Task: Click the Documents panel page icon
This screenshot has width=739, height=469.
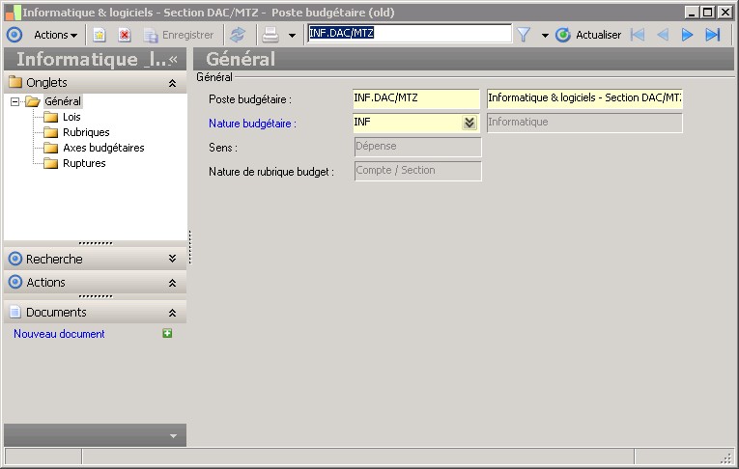Action: click(15, 312)
